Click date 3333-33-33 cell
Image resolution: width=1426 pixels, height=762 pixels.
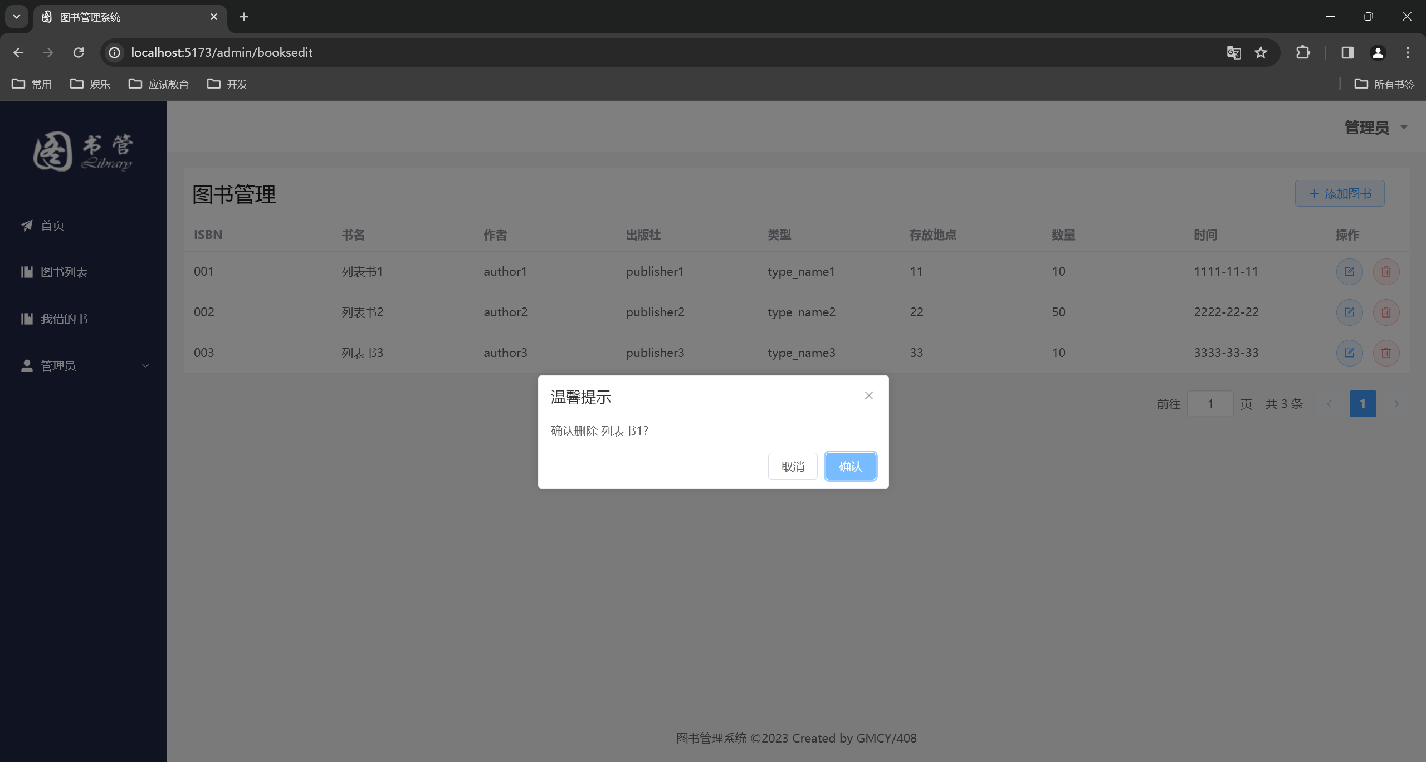[x=1226, y=353]
